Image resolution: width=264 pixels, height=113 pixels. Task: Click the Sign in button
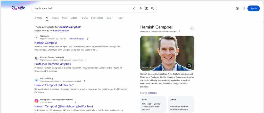[x=253, y=8]
